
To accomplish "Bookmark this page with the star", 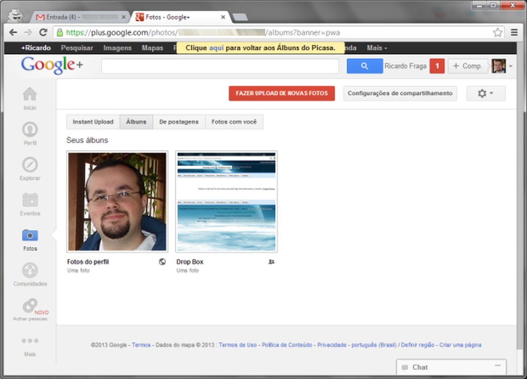I will pos(498,33).
